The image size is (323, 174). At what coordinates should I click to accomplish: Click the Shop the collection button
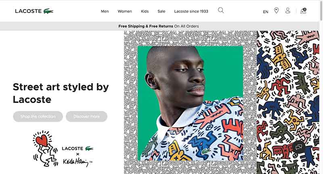click(x=38, y=117)
